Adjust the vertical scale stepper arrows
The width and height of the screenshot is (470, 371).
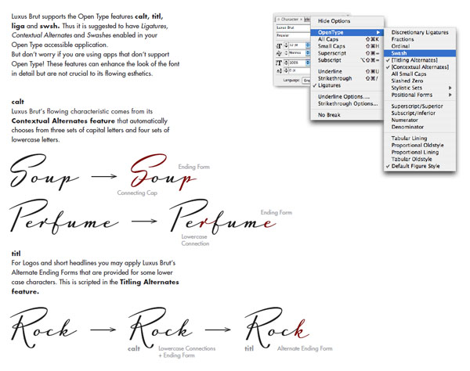pyautogui.click(x=286, y=63)
